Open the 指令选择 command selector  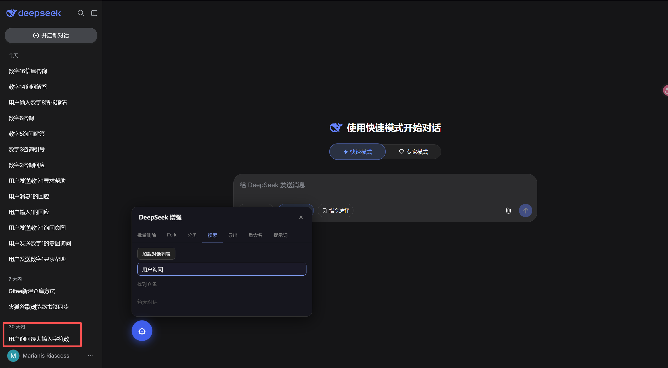coord(336,211)
